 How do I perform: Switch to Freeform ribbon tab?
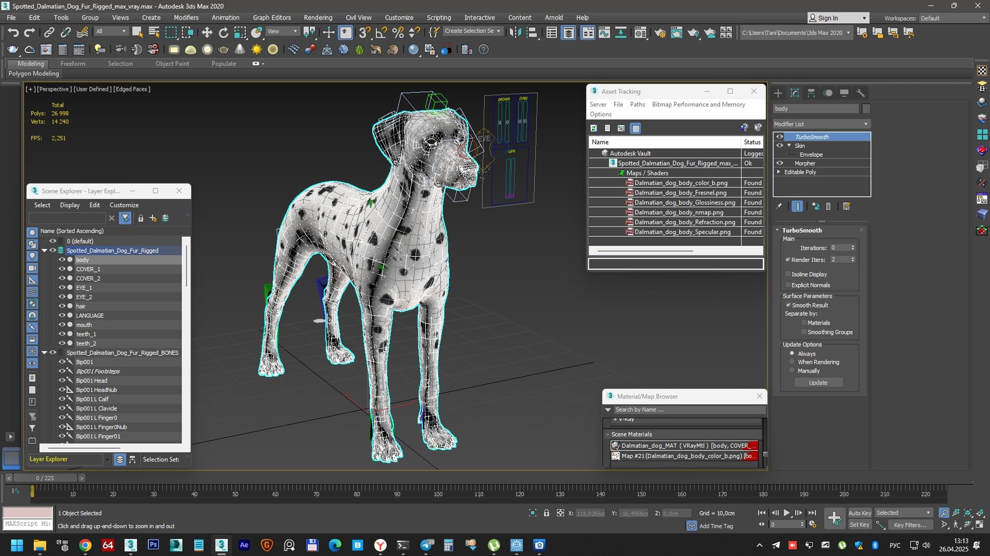tap(73, 63)
